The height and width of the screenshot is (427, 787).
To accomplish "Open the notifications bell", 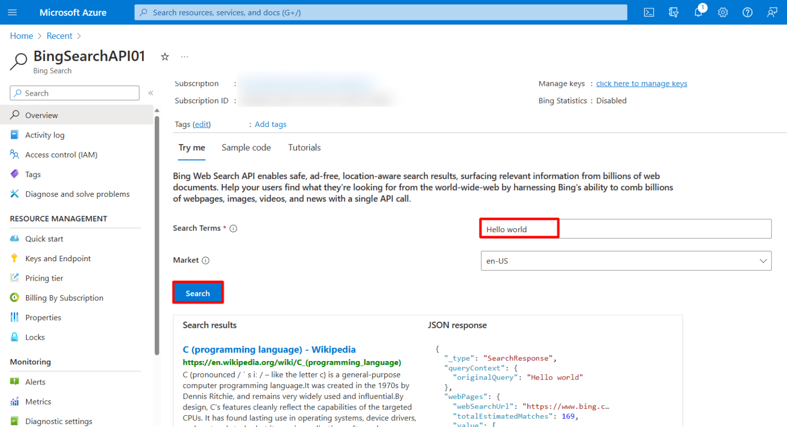I will click(698, 12).
